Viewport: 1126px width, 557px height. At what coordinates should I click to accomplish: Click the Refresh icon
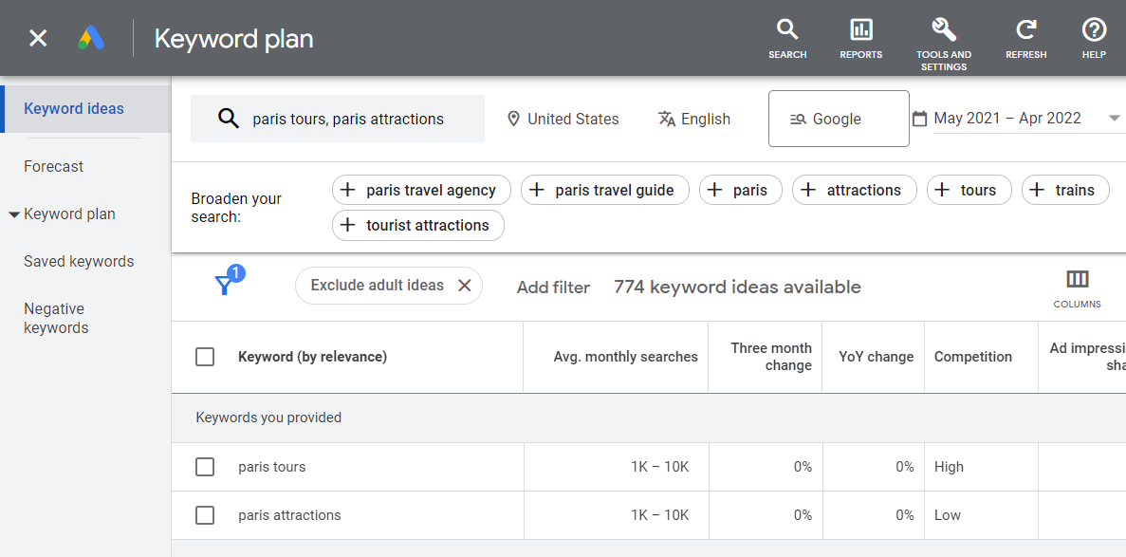pyautogui.click(x=1025, y=38)
